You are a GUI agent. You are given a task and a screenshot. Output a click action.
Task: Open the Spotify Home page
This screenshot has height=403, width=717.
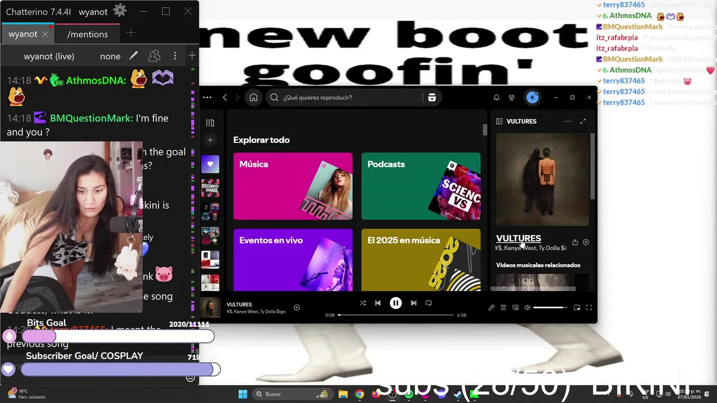(x=253, y=97)
